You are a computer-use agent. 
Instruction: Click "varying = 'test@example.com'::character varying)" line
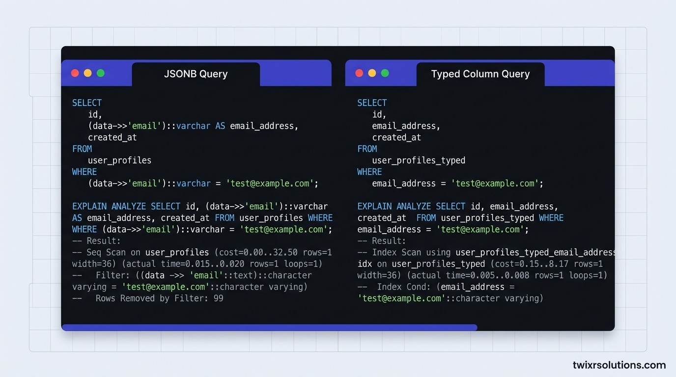point(190,287)
